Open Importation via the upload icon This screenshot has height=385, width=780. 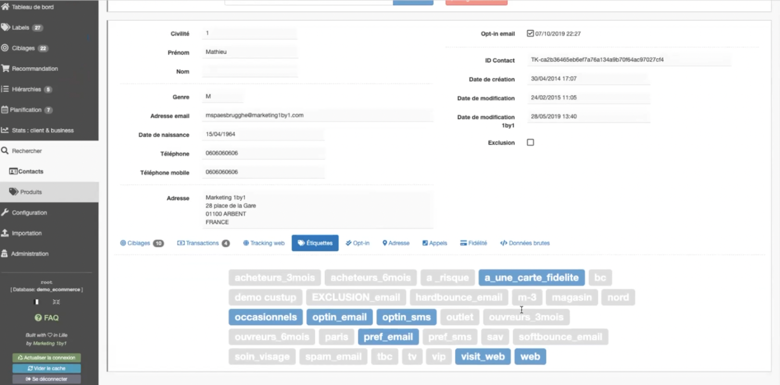[x=5, y=233]
